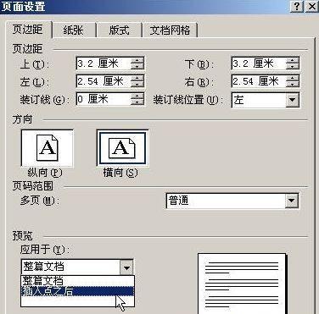319x314 pixels.
Task: Open the 文档网格 tab
Action: coord(170,30)
